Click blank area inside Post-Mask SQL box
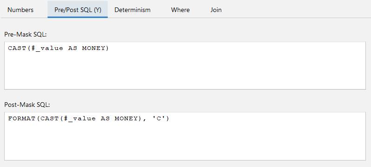 coord(185,142)
